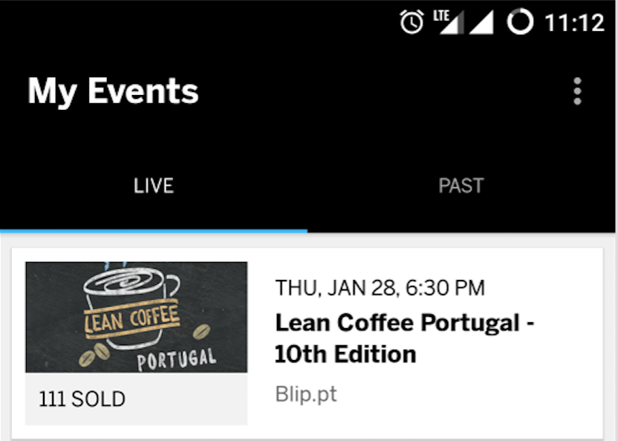Tap the blue indicator line under LIVE
The width and height of the screenshot is (618, 441).
click(x=154, y=231)
